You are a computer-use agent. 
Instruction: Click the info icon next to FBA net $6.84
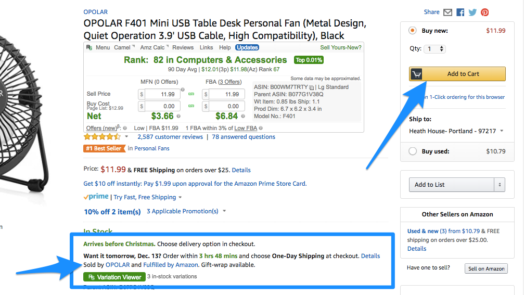(243, 116)
